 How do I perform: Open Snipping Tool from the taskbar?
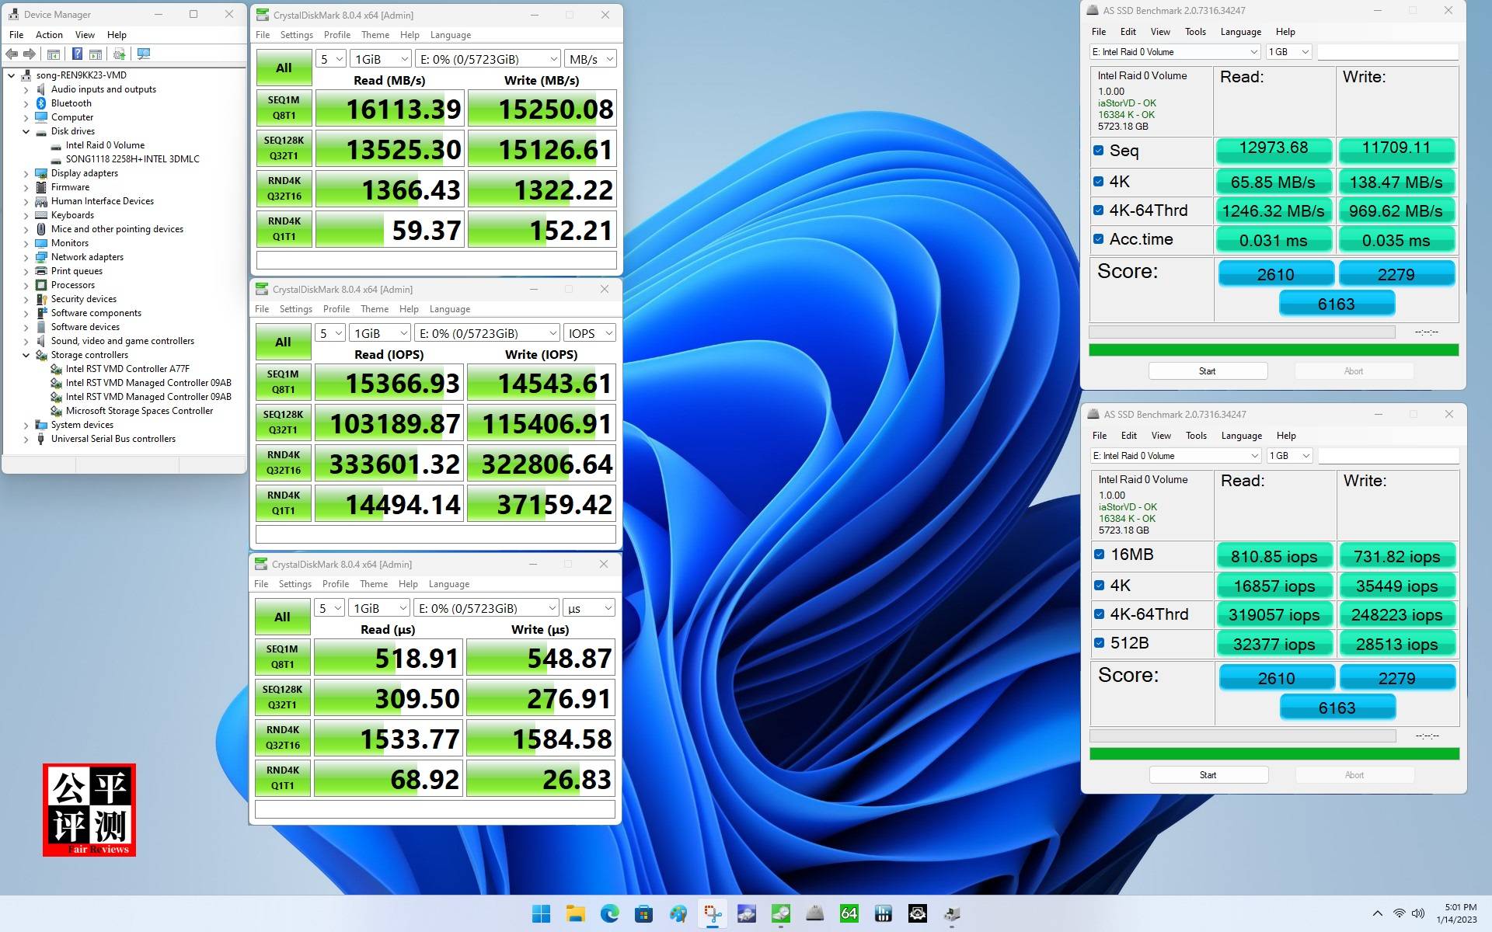click(x=712, y=913)
